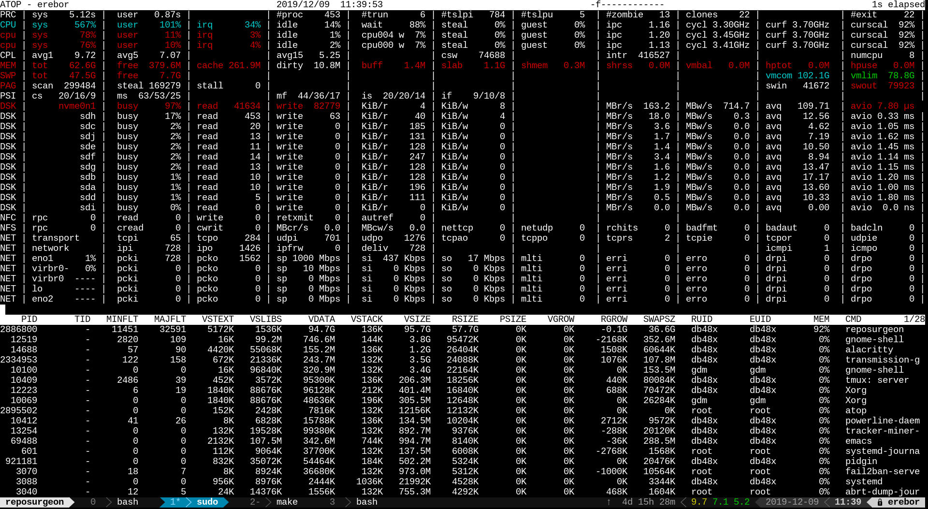Select the fail2ban-serve process row
The height and width of the screenshot is (509, 928).
point(463,472)
